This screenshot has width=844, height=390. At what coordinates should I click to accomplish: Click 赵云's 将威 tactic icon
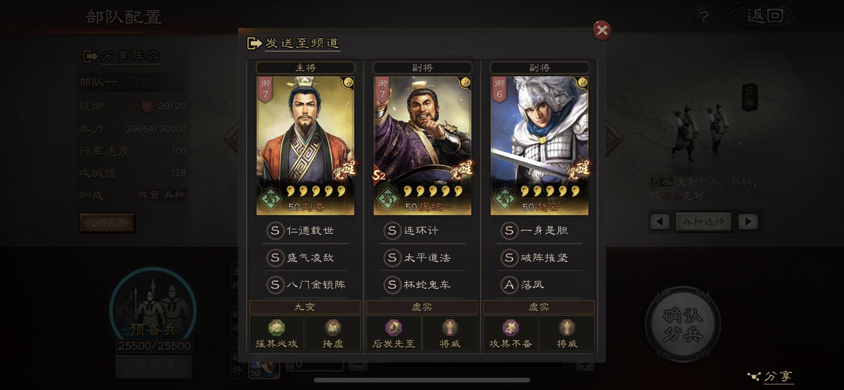[x=567, y=327]
